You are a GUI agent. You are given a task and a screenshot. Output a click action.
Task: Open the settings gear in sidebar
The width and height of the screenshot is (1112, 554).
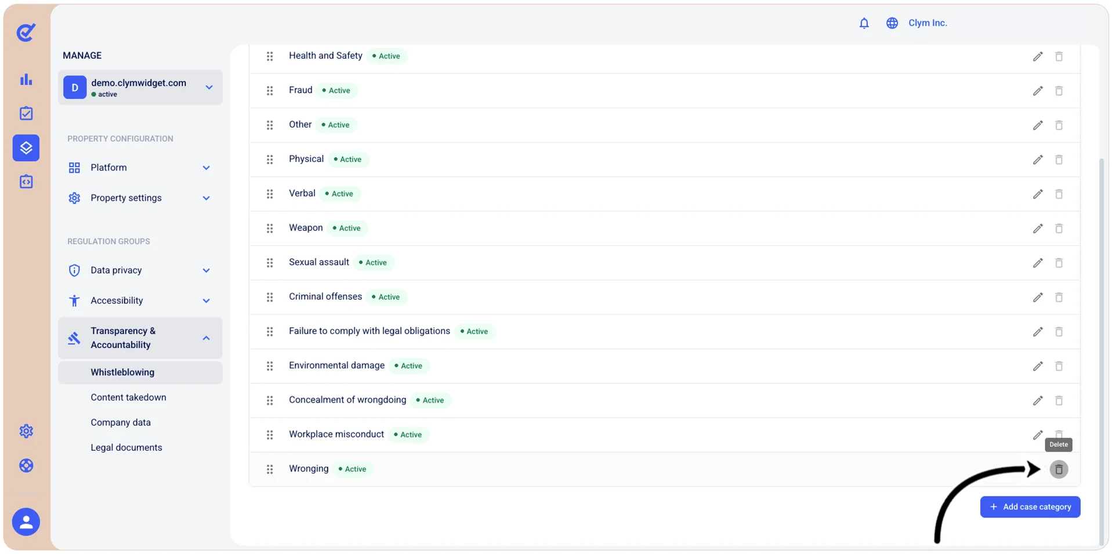[x=26, y=431]
